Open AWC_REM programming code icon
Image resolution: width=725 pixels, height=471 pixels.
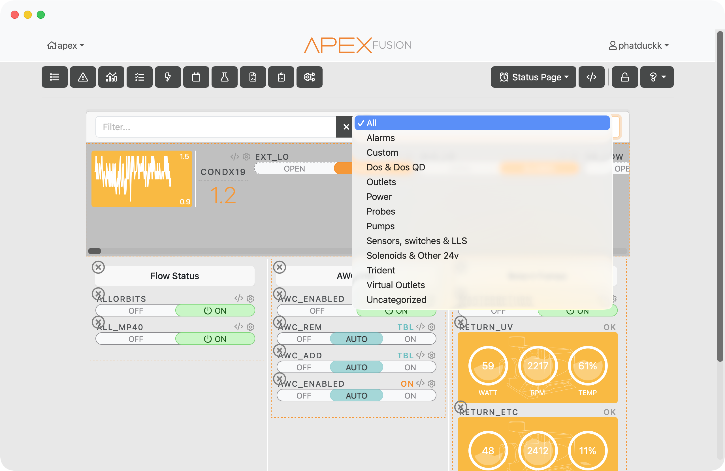tap(420, 327)
